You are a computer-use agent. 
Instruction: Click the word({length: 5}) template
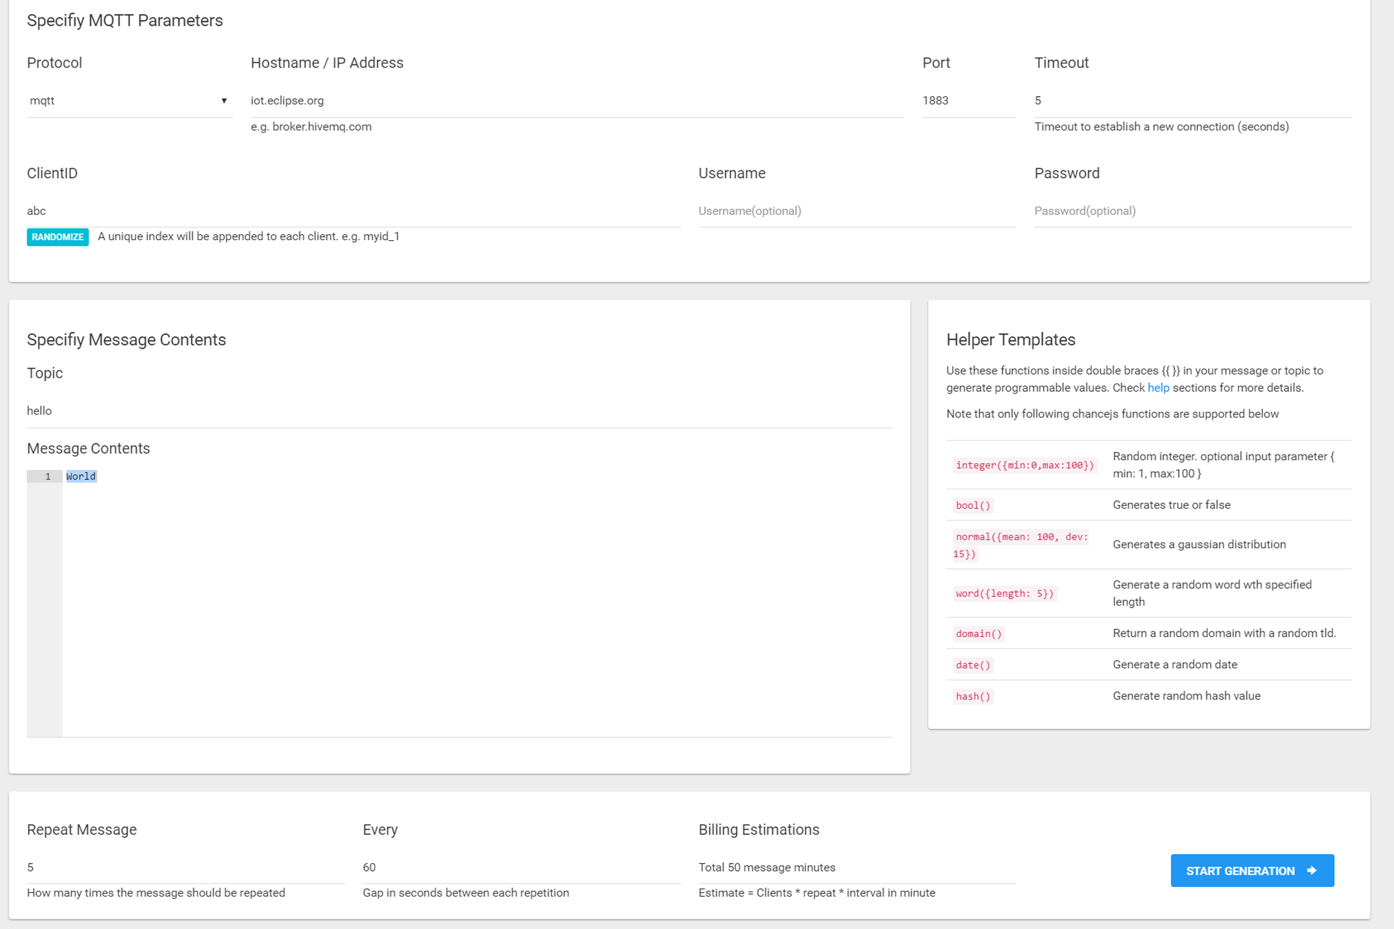pos(1004,594)
